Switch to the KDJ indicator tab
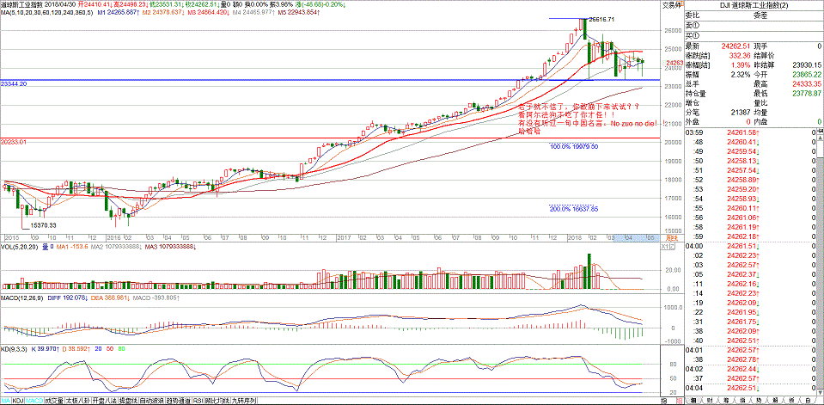824x405 pixels. pyautogui.click(x=18, y=401)
